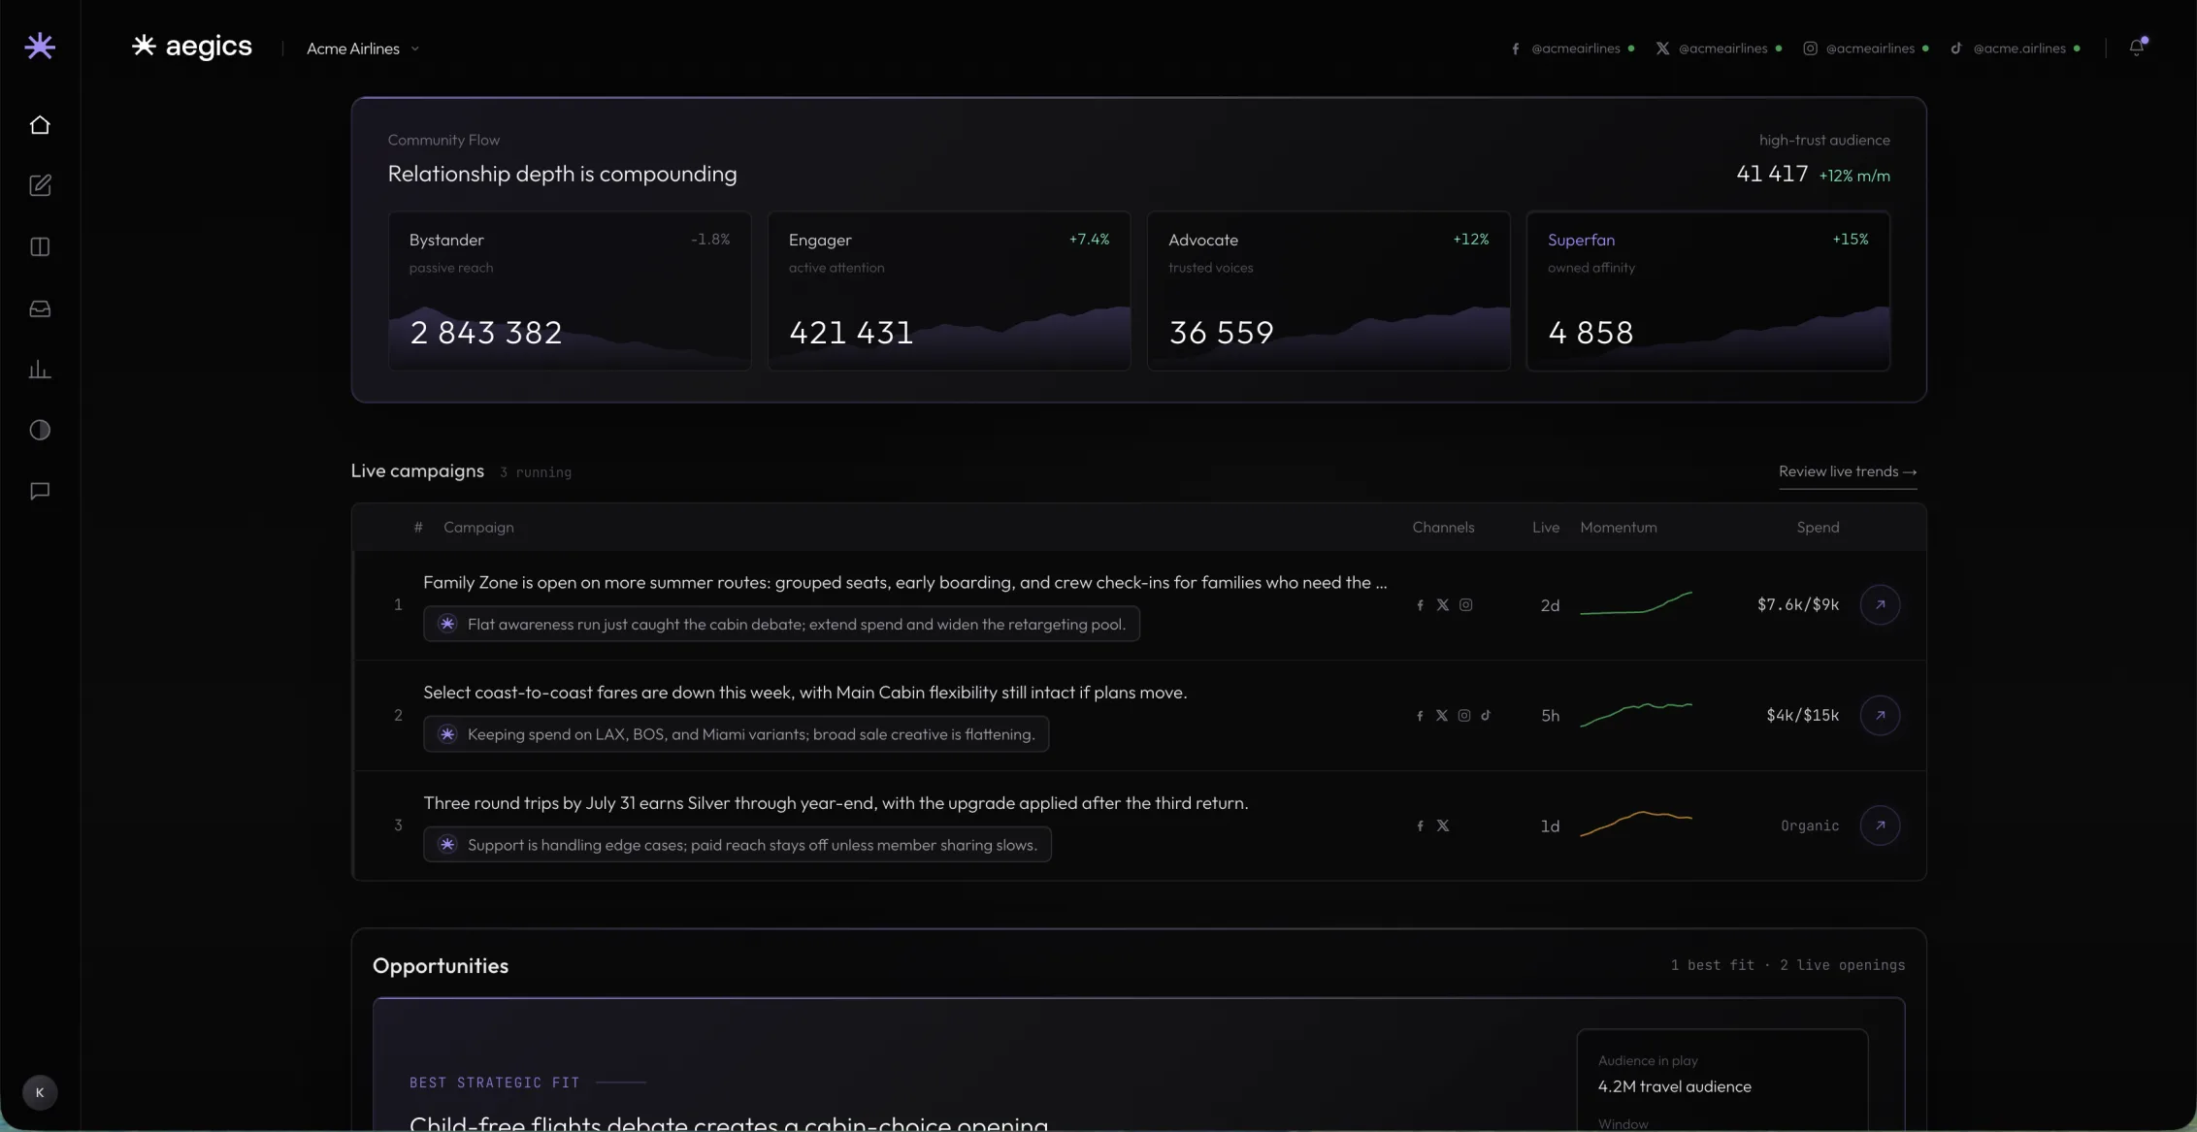Click X icon in Silver status row
This screenshot has height=1132, width=2197.
tap(1443, 826)
